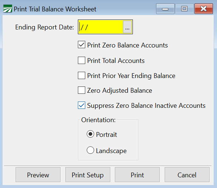Click the Print Total Accounts label text
The height and width of the screenshot is (188, 217).
(x=116, y=61)
